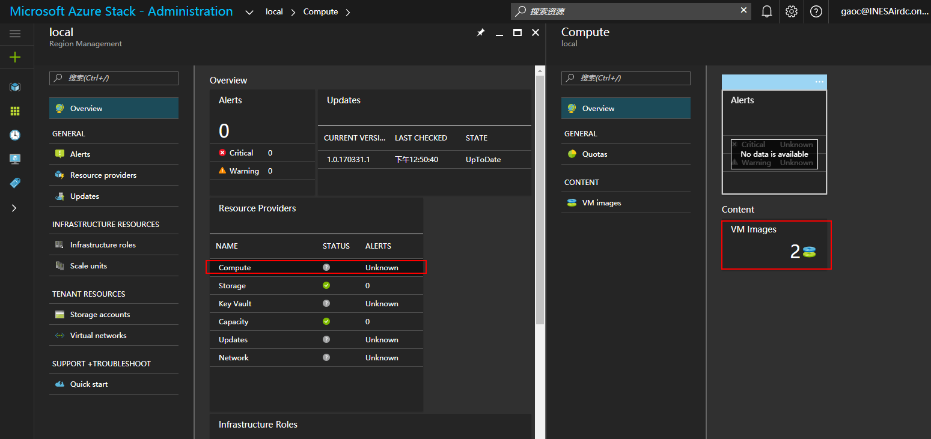Click the Network resource provider row
Screen dimensions: 931x439
(x=316, y=357)
